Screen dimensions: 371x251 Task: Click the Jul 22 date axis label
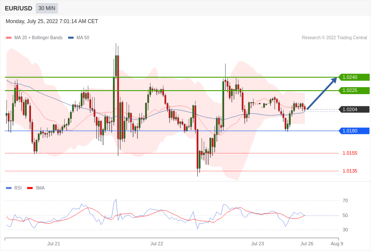pyautogui.click(x=157, y=244)
